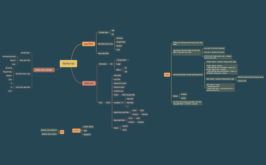Select the Campain floating topic
Viewport: 266px width, 165px height.
(x=76, y=130)
